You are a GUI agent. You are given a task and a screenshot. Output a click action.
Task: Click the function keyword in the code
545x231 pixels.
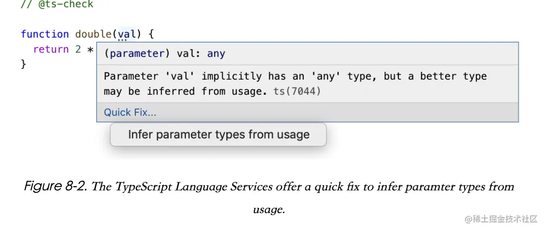pyautogui.click(x=45, y=34)
